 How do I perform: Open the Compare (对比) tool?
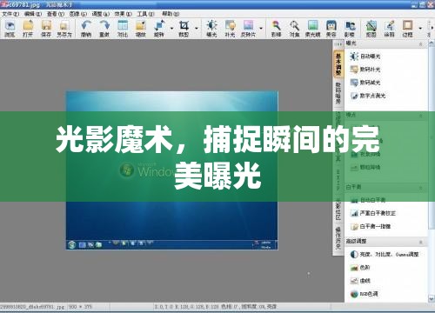tap(123, 29)
